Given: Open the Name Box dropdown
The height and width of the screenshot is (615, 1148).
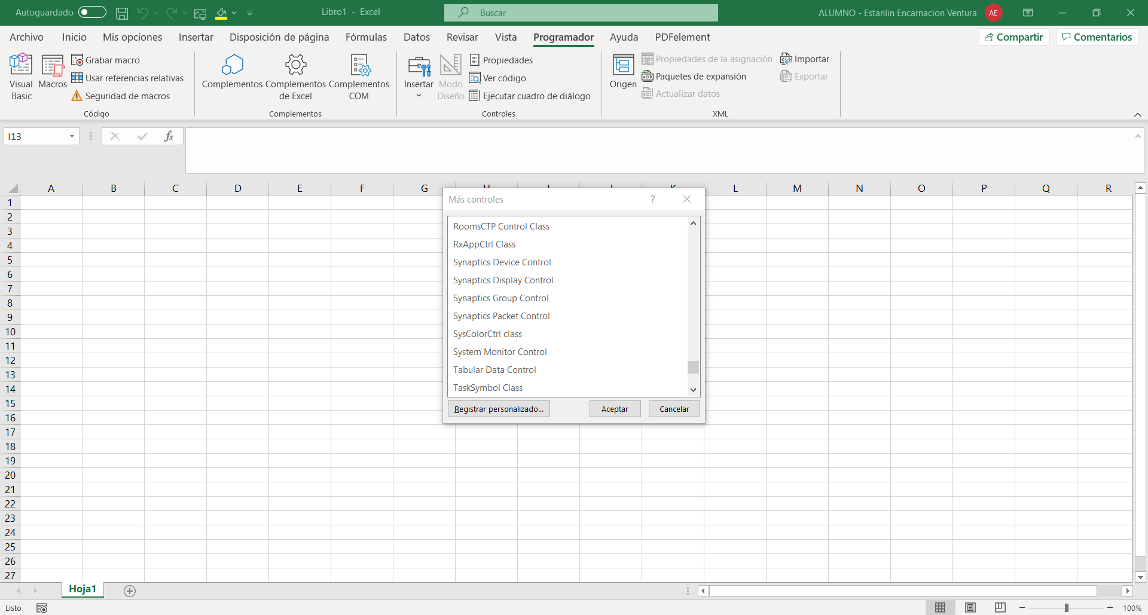Looking at the screenshot, I should [x=72, y=136].
